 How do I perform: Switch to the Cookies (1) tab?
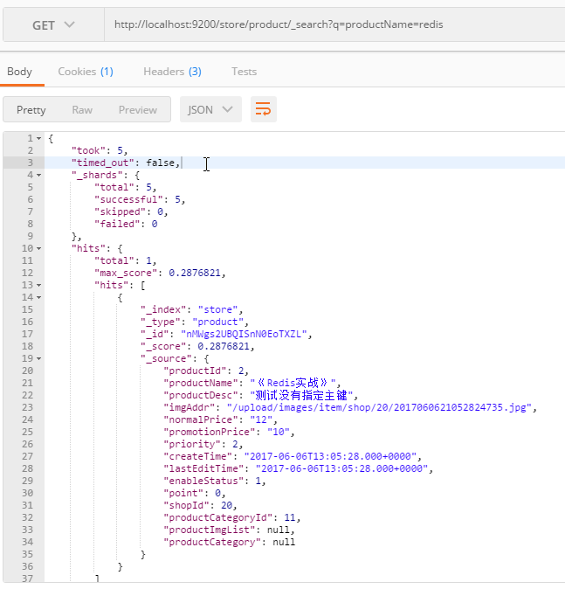(x=86, y=72)
